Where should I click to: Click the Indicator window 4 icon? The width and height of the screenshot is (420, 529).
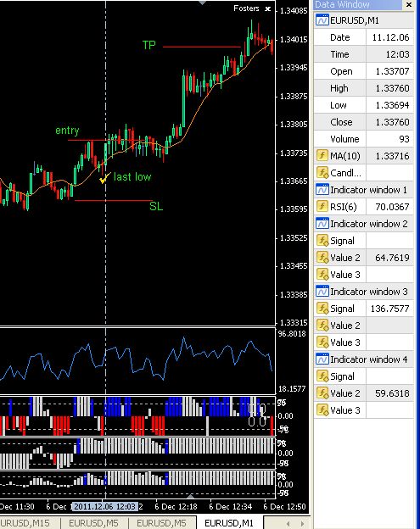click(x=322, y=359)
